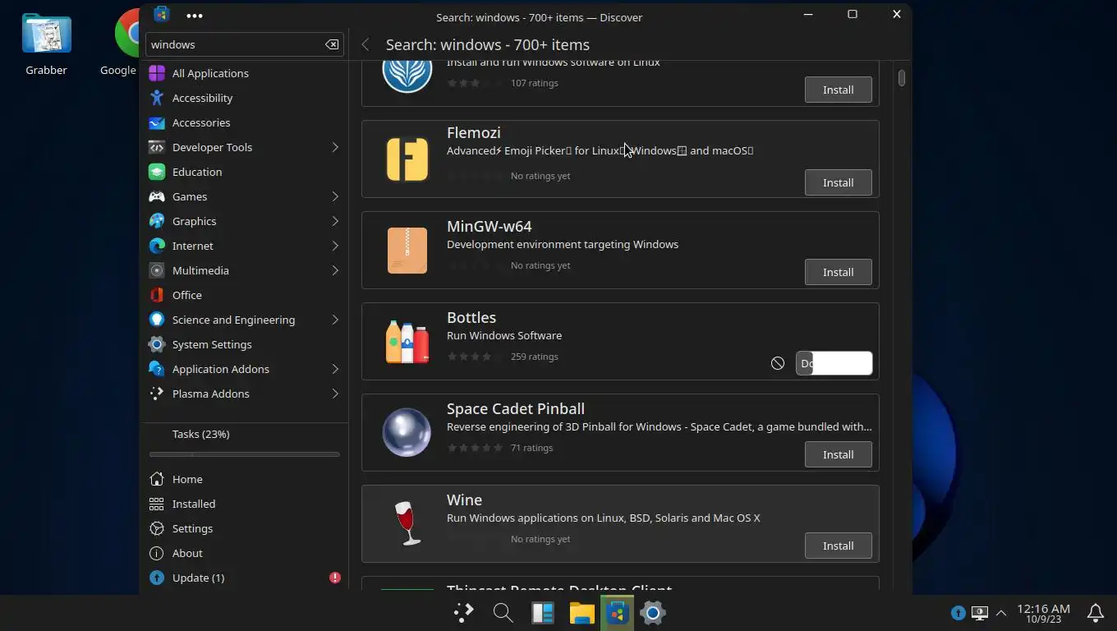Image resolution: width=1117 pixels, height=631 pixels.
Task: Click the MinGW-w64 title text
Action: 490,226
